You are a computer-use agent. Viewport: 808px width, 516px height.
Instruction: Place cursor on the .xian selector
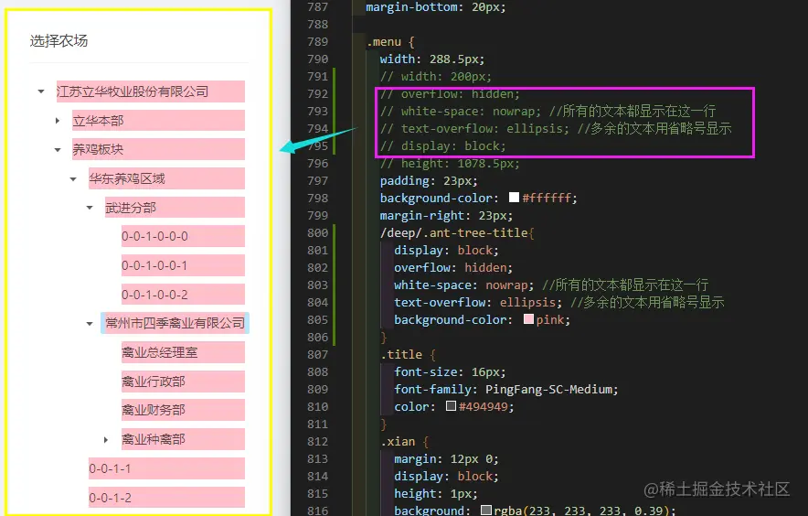pyautogui.click(x=398, y=441)
